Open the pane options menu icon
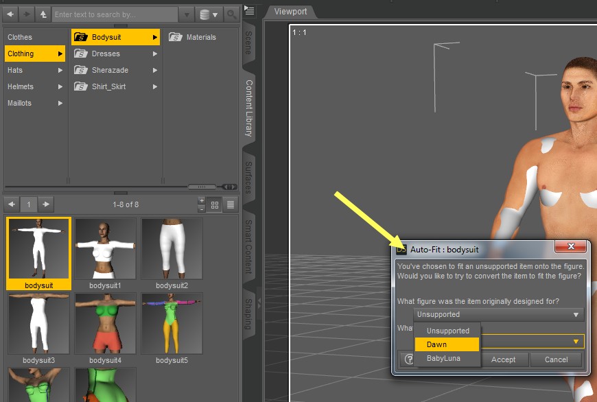Image resolution: width=597 pixels, height=402 pixels. pyautogui.click(x=249, y=10)
